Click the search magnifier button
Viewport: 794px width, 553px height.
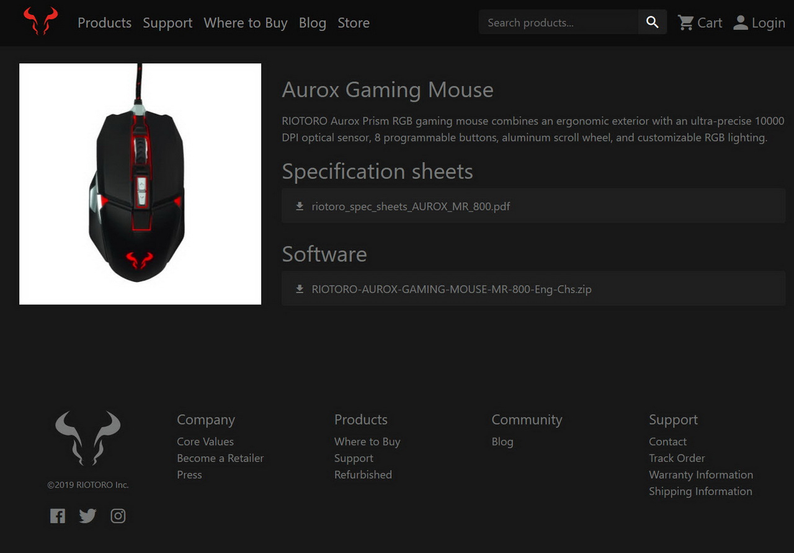652,22
